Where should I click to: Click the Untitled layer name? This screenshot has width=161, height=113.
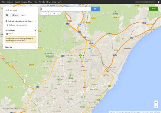(x=10, y=30)
